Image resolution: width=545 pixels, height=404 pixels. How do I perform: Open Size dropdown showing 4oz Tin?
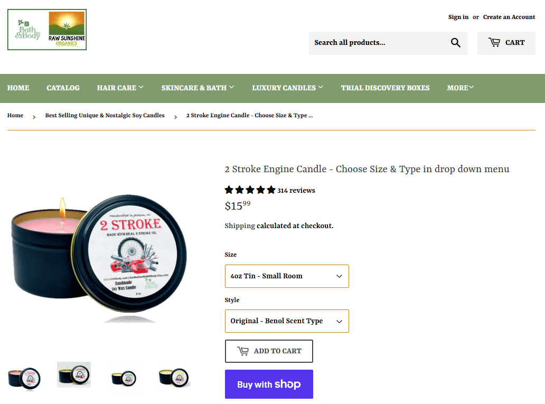[287, 276]
